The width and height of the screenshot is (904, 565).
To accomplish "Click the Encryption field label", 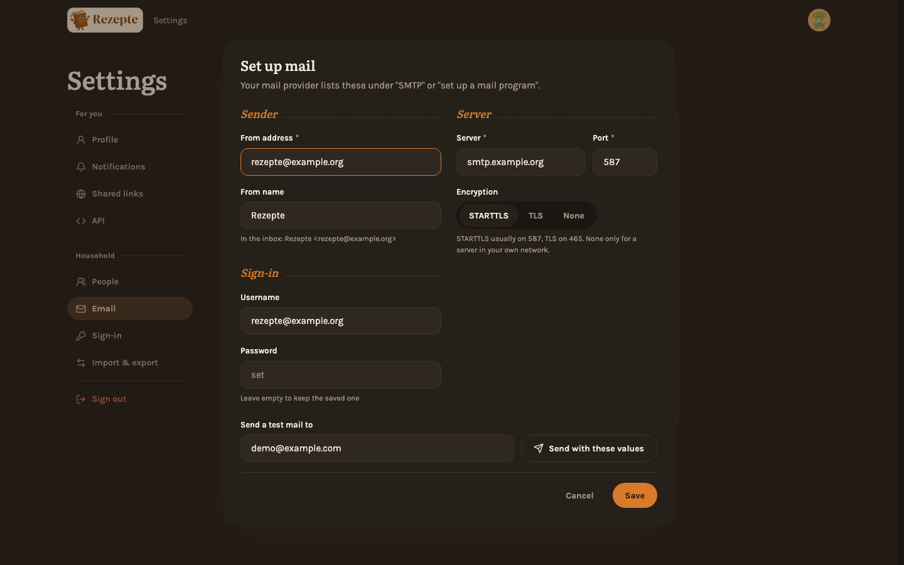I will [477, 192].
